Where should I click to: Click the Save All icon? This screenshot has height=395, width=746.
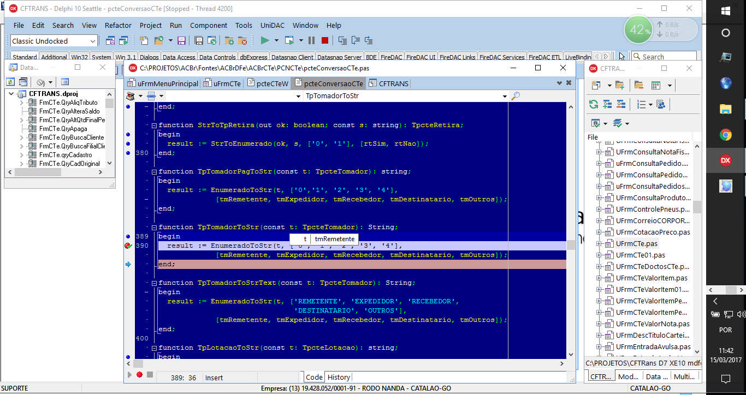tap(198, 40)
